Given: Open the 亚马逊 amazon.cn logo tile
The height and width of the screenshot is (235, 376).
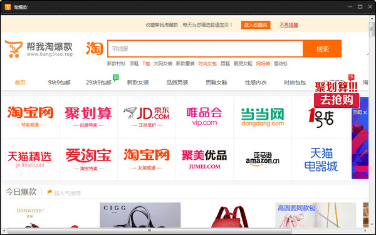Looking at the screenshot, I should click(263, 159).
